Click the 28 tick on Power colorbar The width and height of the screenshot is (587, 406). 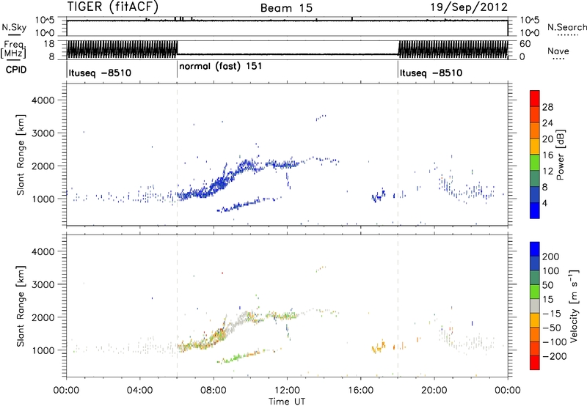pos(547,107)
